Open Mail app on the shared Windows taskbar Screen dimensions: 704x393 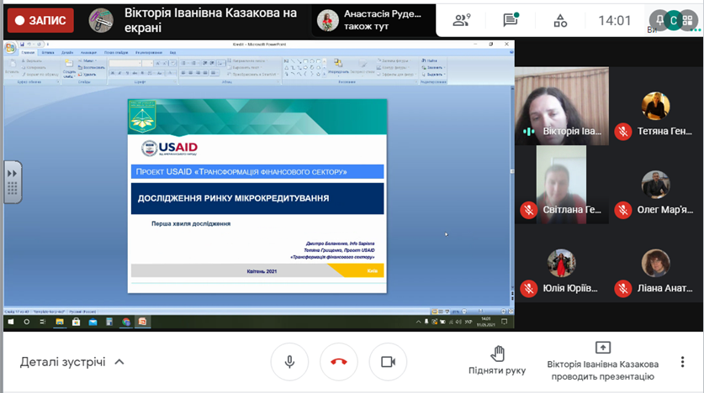(x=93, y=322)
